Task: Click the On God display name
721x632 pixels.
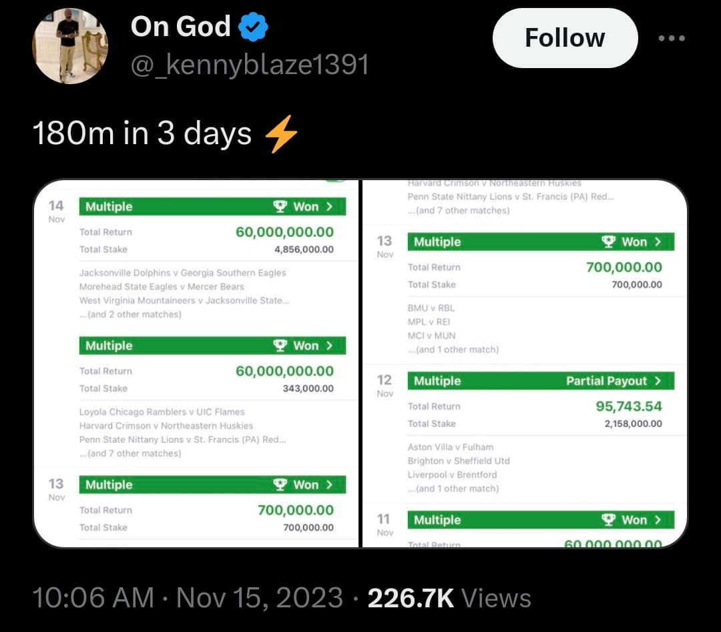Action: 180,27
